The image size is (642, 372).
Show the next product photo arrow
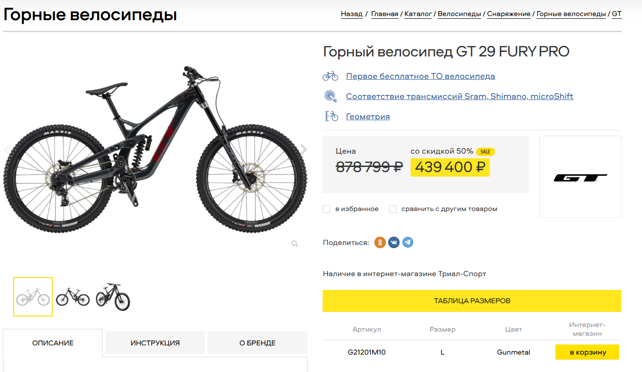tap(303, 149)
